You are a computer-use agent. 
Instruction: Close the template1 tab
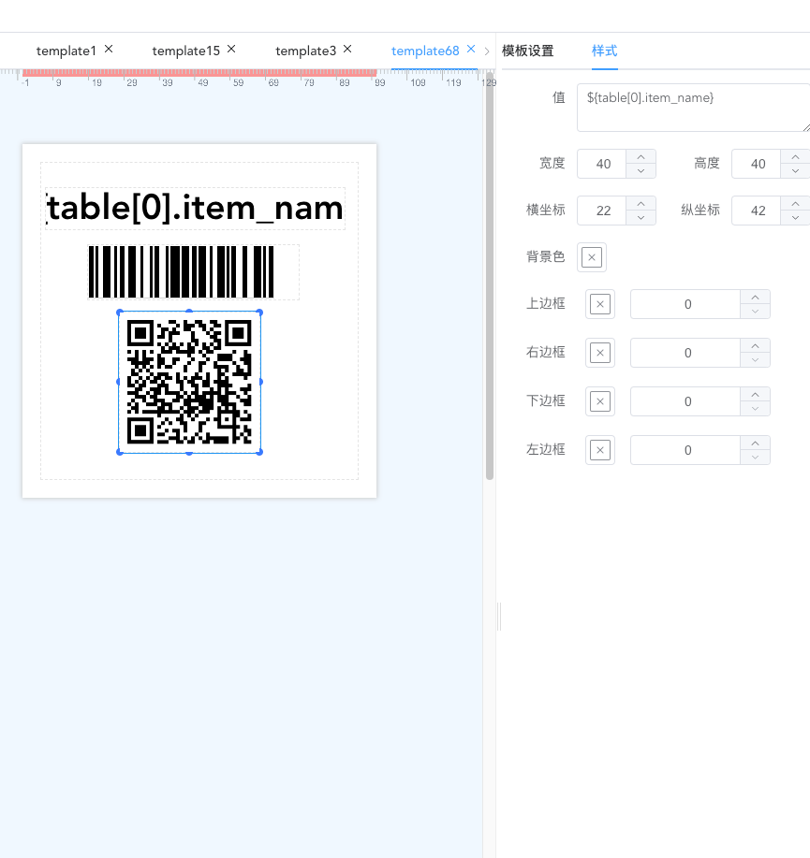point(109,49)
